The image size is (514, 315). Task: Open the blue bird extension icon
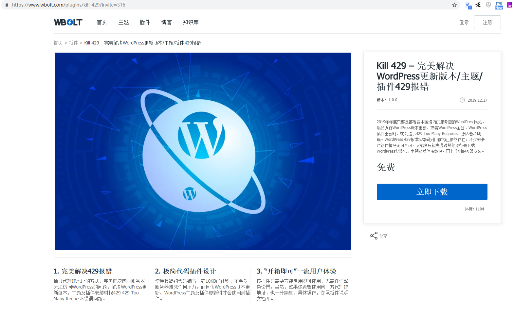pyautogui.click(x=468, y=5)
